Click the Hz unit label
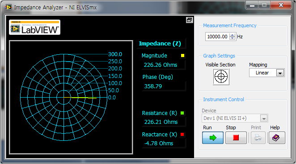 click(240, 37)
